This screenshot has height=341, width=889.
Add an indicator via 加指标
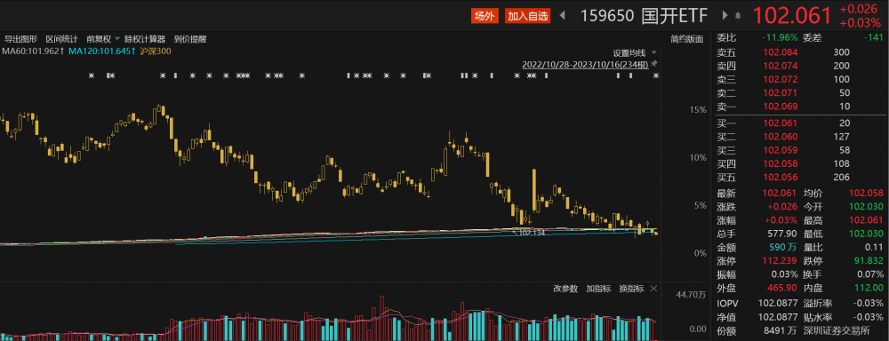[x=598, y=289]
